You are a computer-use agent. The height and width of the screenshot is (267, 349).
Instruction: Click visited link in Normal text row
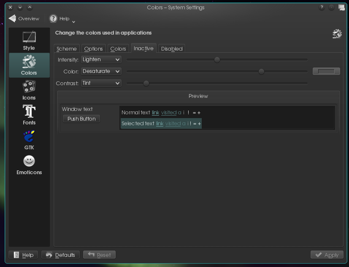169,113
